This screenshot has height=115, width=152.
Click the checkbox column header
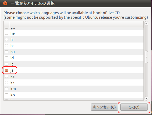(6, 25)
